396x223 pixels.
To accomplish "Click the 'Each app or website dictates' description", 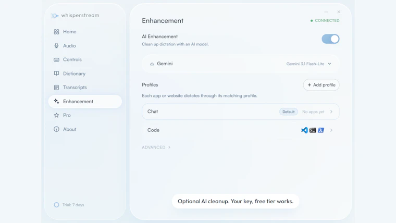I will click(x=200, y=96).
